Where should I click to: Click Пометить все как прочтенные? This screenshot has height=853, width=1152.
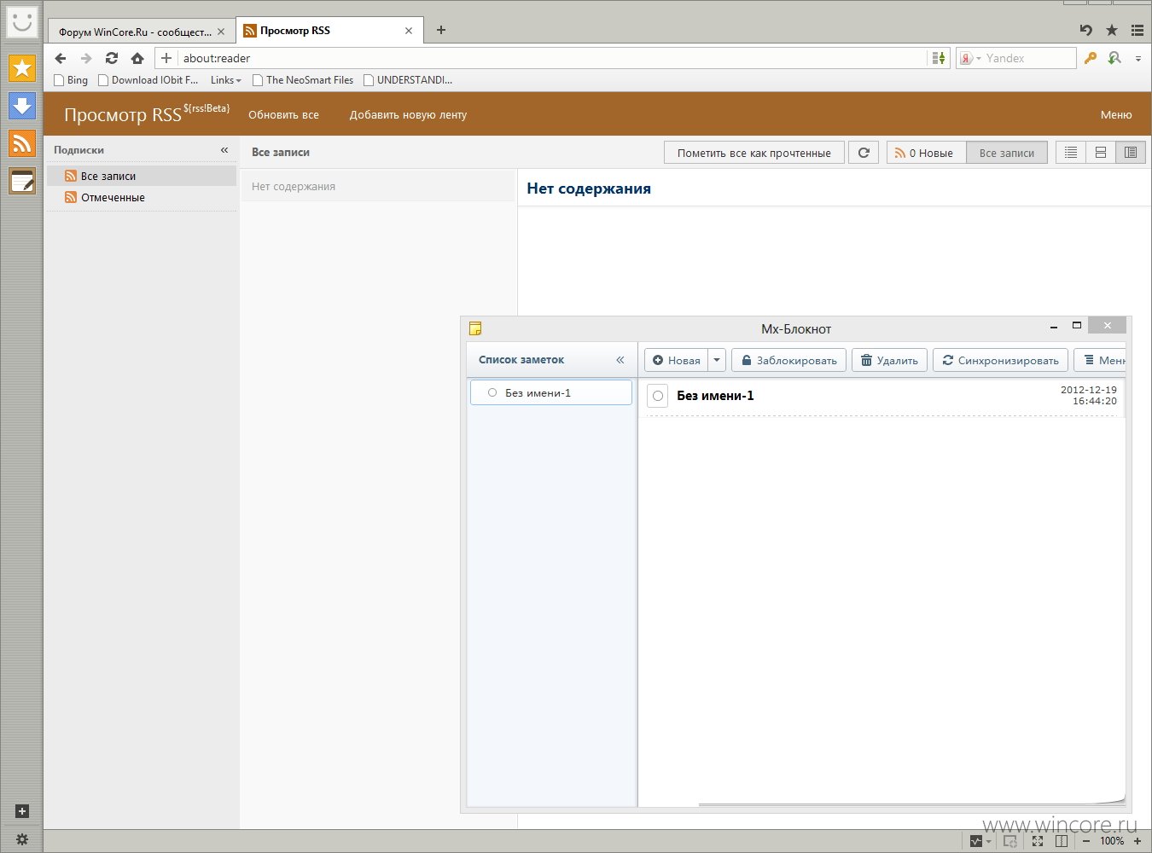754,153
